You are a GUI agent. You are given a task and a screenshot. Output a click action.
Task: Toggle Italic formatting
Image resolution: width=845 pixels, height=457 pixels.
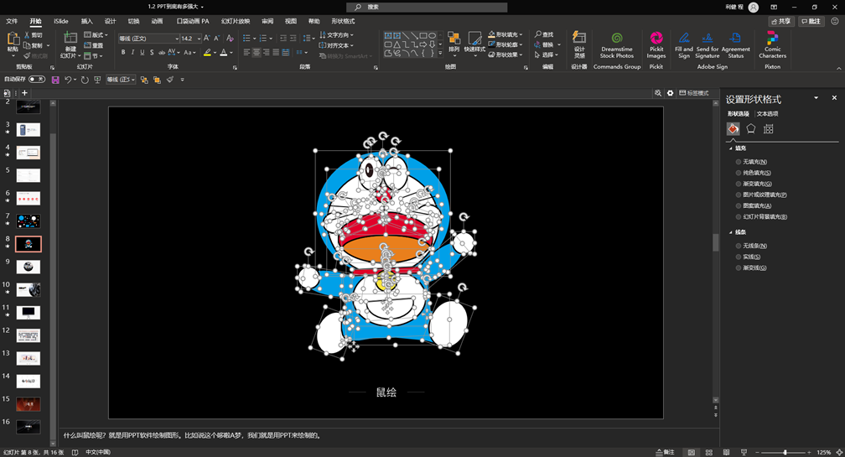pyautogui.click(x=132, y=52)
